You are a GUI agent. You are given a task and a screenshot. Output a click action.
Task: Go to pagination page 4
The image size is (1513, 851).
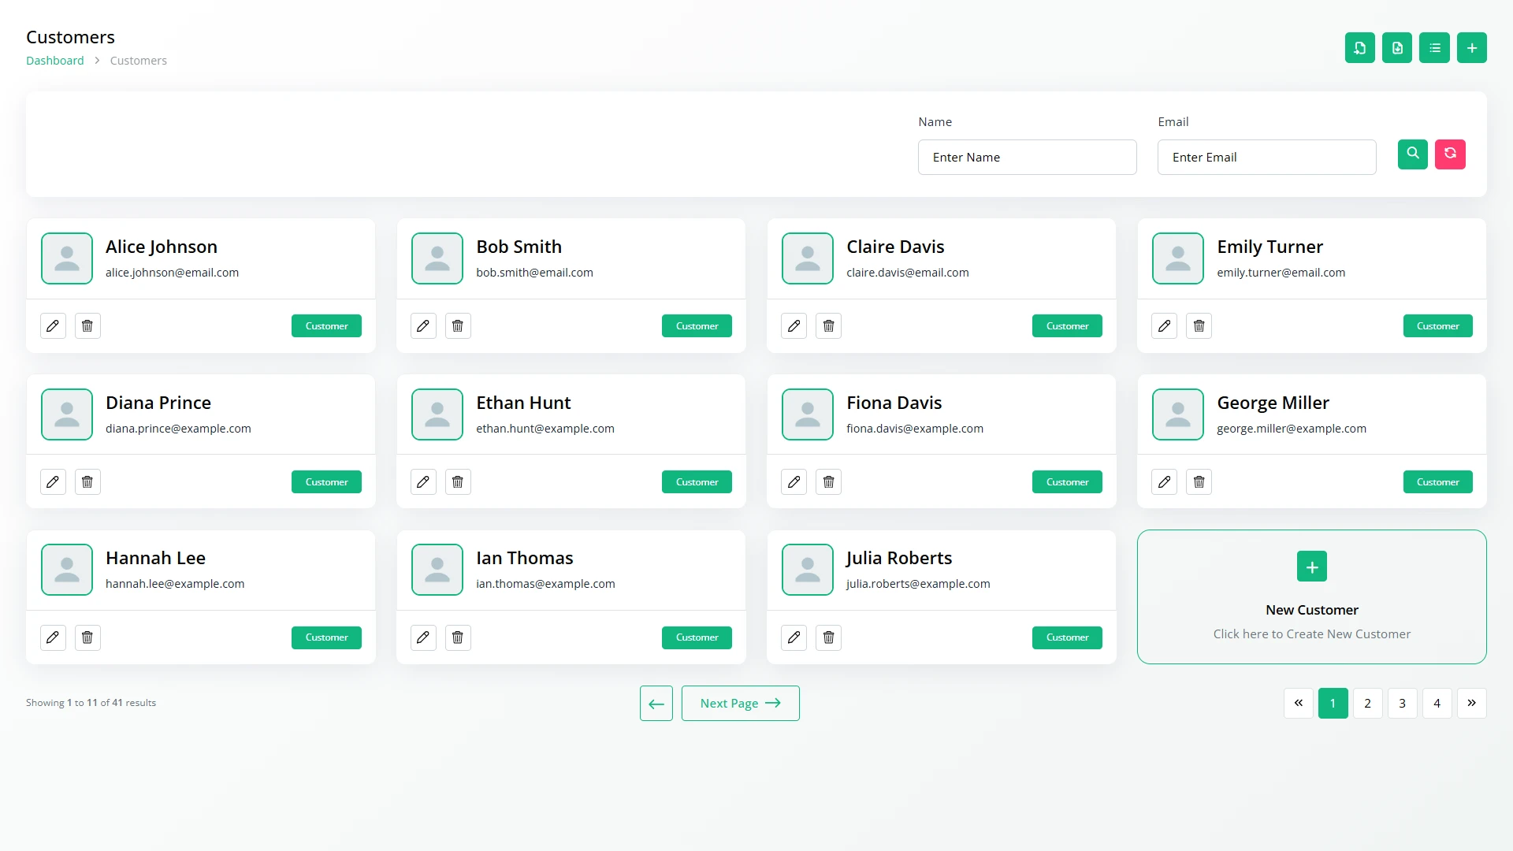click(1437, 703)
